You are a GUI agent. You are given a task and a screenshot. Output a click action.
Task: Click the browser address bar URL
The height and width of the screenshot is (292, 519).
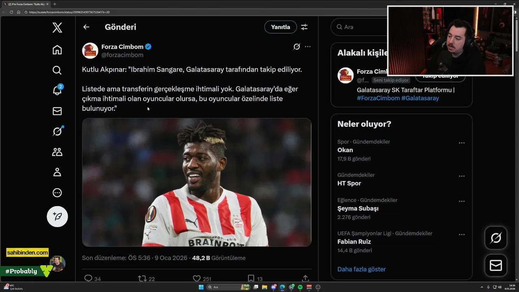(69, 12)
